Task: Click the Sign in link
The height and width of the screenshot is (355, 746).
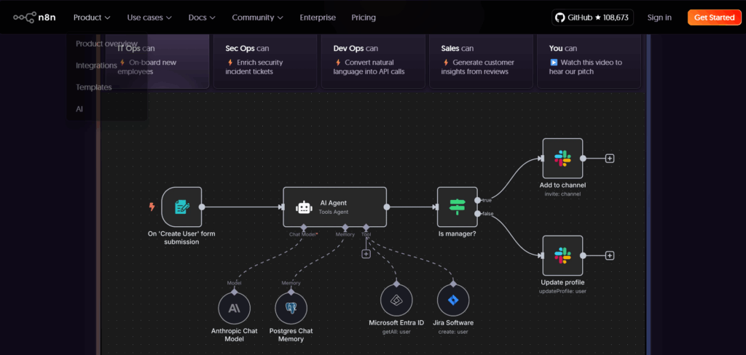Action: (659, 17)
